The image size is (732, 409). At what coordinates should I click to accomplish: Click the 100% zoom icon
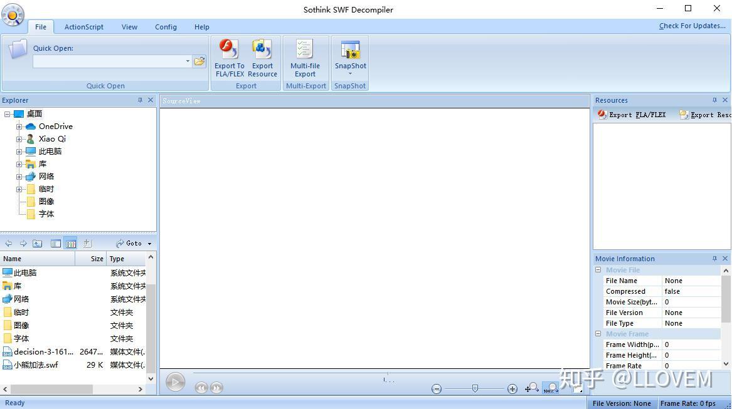[x=551, y=388]
